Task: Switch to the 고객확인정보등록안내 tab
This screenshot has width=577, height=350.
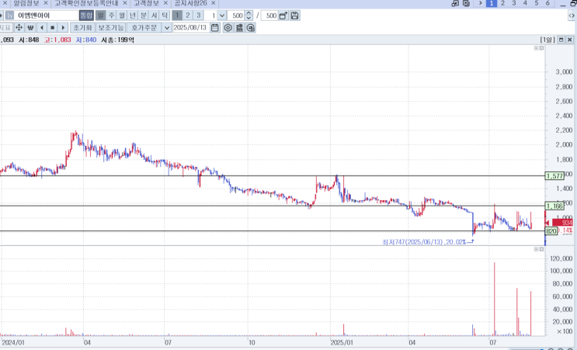Action: [x=86, y=3]
